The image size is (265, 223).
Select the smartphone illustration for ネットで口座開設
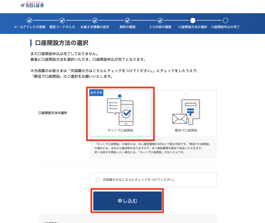(x=120, y=111)
